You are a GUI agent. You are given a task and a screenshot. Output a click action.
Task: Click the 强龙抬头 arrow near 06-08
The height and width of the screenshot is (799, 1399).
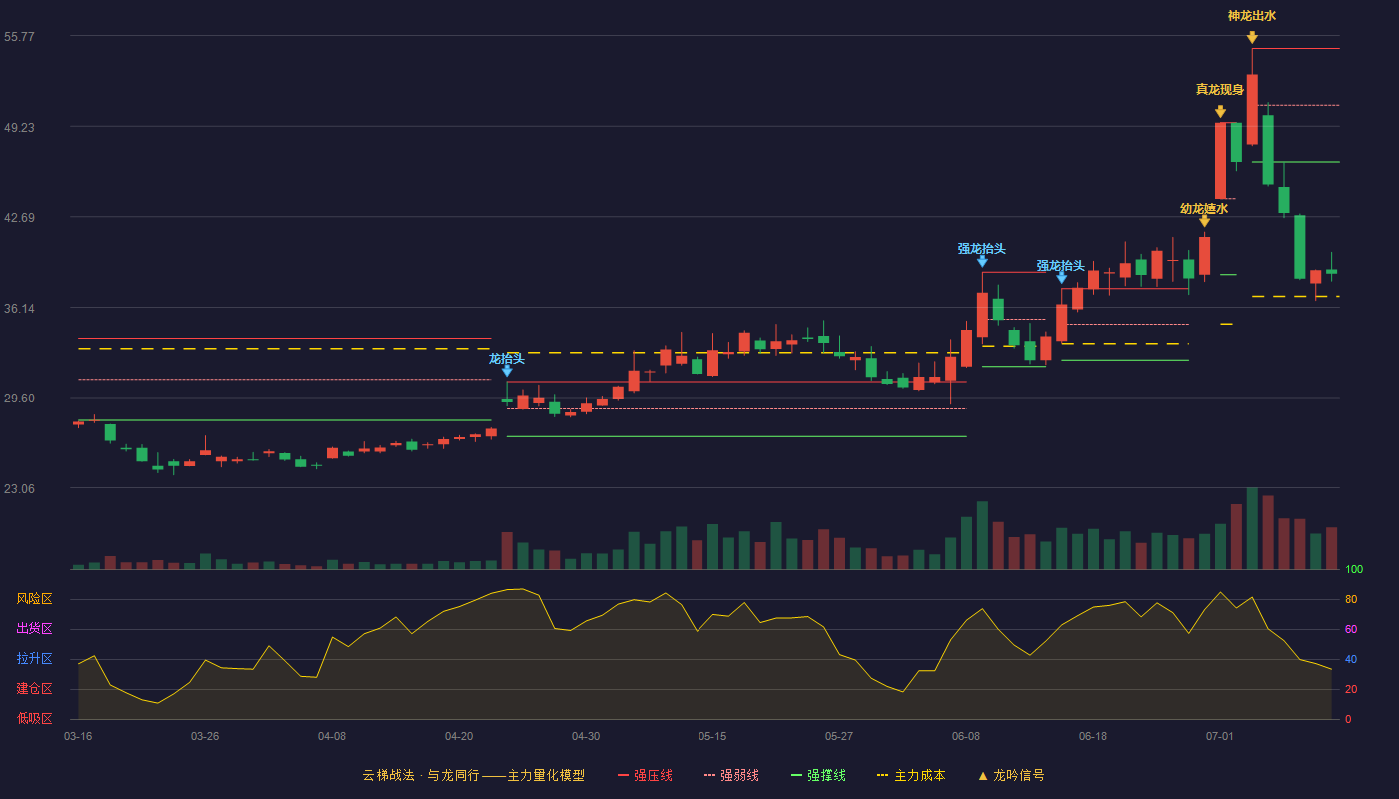(x=982, y=261)
